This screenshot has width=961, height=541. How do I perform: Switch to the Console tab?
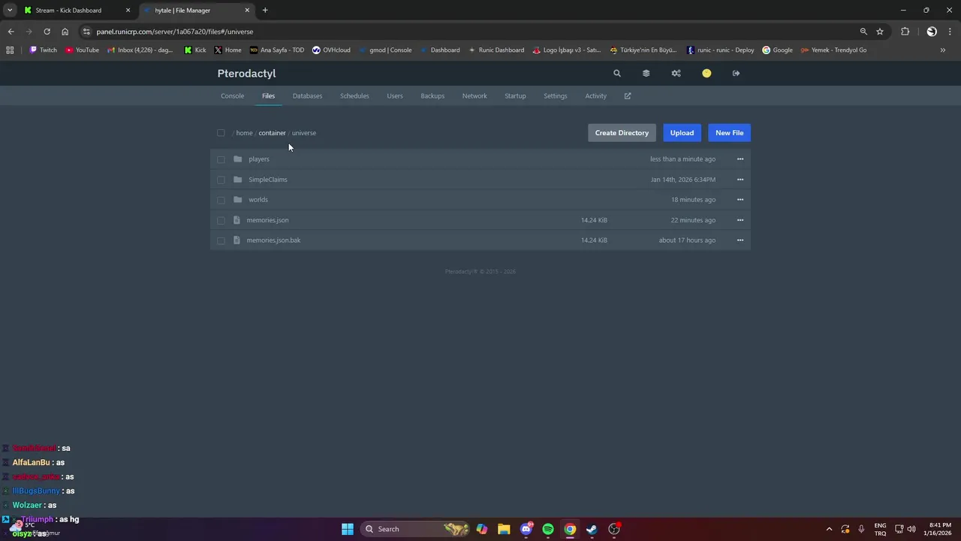[232, 96]
